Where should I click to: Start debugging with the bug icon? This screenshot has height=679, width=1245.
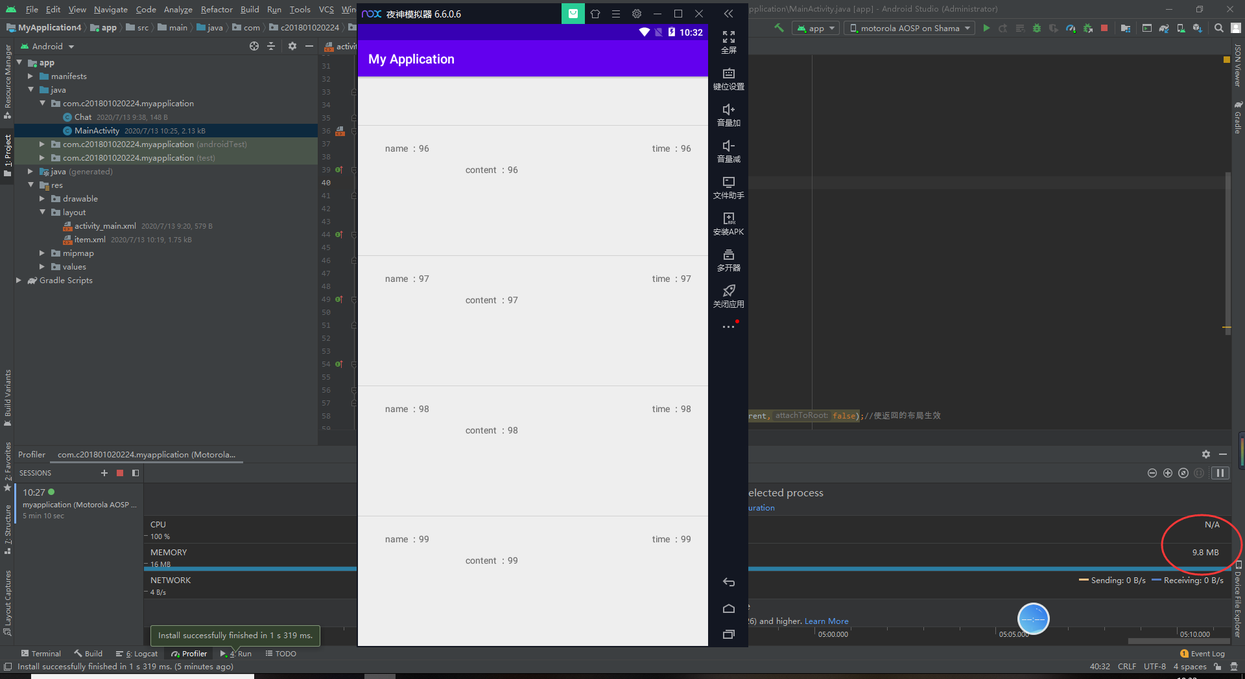click(1037, 28)
